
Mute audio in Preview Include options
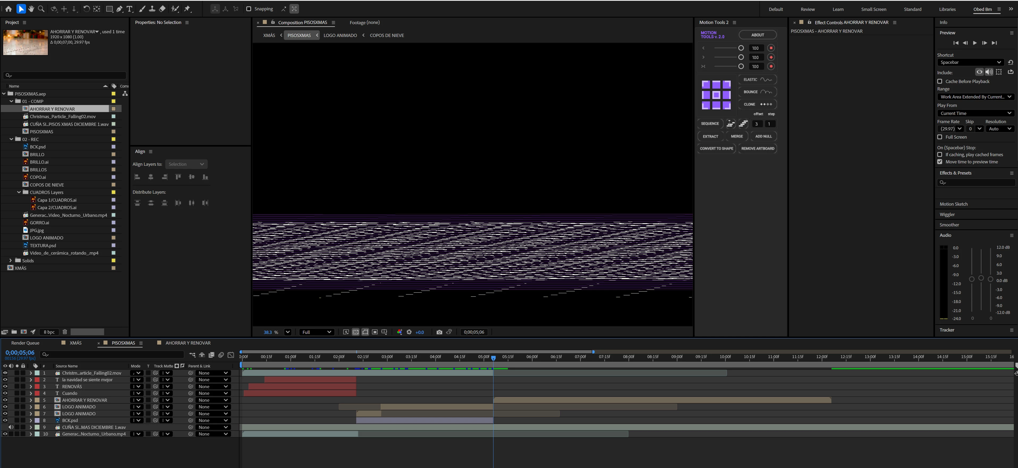[989, 72]
